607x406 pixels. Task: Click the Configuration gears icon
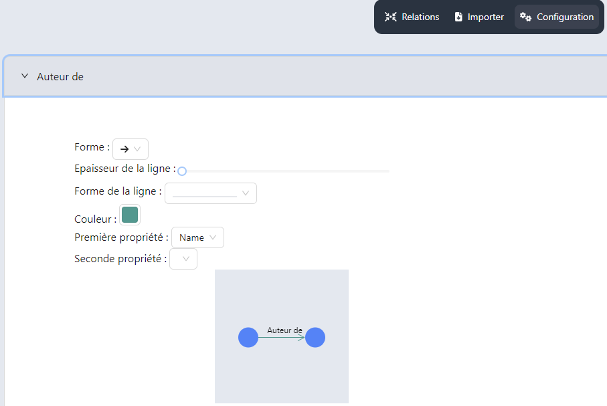tap(526, 17)
